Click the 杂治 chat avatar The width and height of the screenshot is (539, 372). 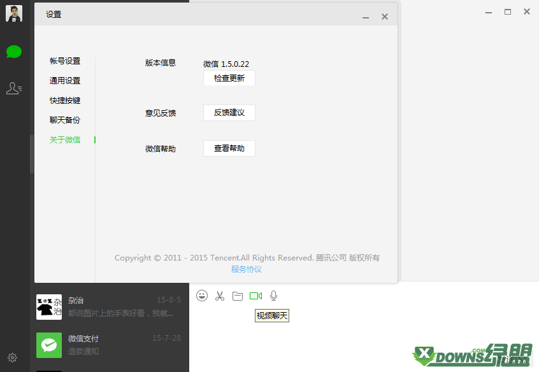pos(49,307)
